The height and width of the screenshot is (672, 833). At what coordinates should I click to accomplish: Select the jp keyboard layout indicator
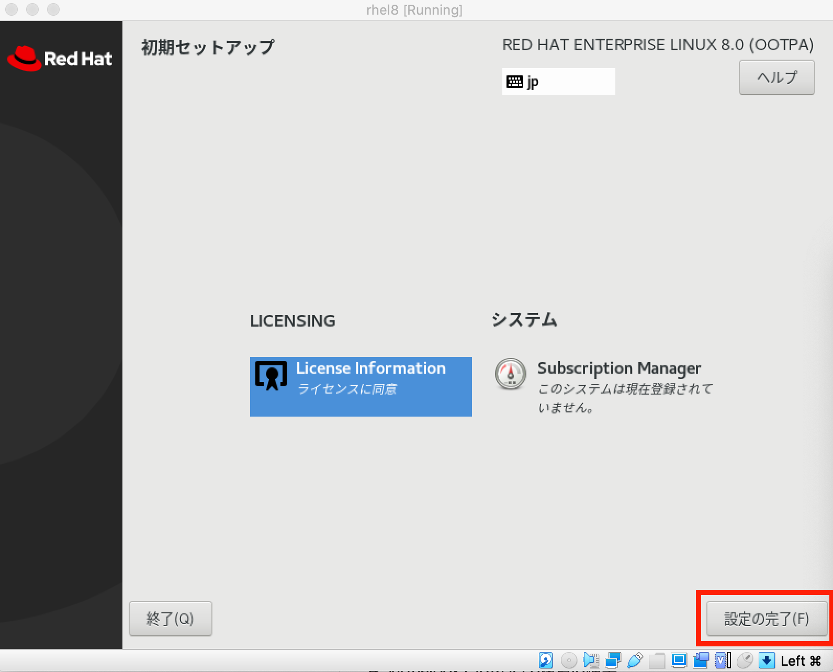pyautogui.click(x=558, y=82)
